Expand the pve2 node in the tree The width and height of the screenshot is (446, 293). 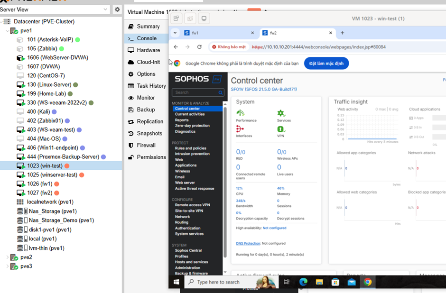pyautogui.click(x=8, y=256)
